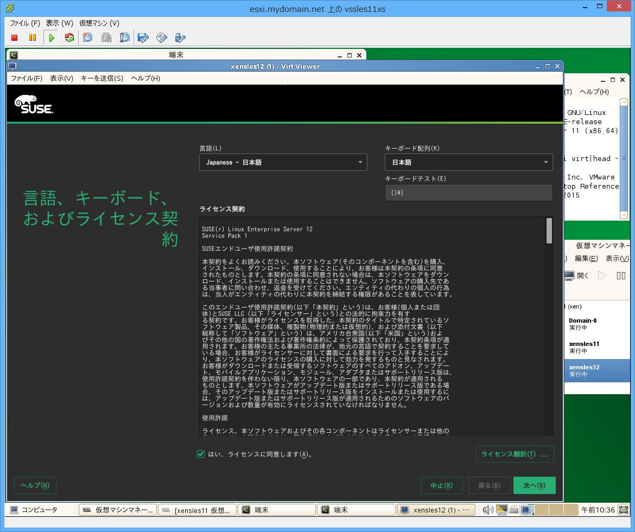Image resolution: width=635 pixels, height=532 pixels.
Task: Click the network monitor tray icon
Action: click(502, 510)
